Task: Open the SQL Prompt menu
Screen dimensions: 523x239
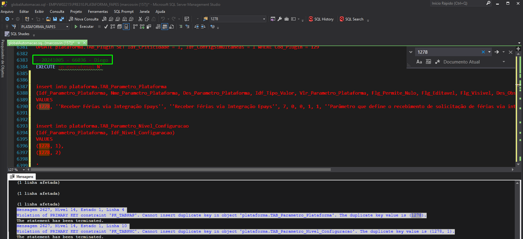Action: click(x=124, y=12)
